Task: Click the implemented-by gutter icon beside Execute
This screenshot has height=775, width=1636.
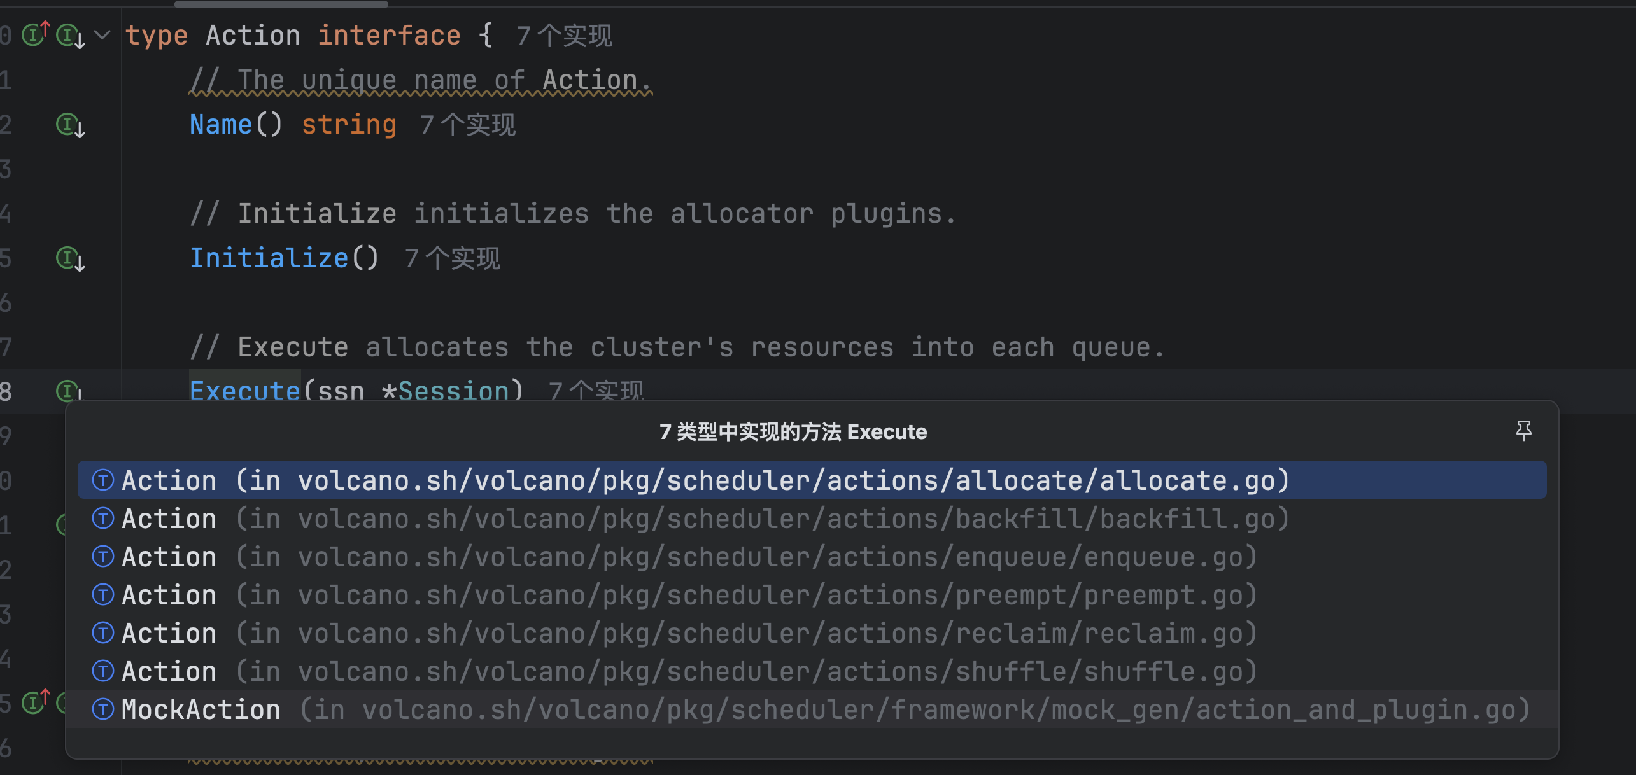Action: pos(69,390)
